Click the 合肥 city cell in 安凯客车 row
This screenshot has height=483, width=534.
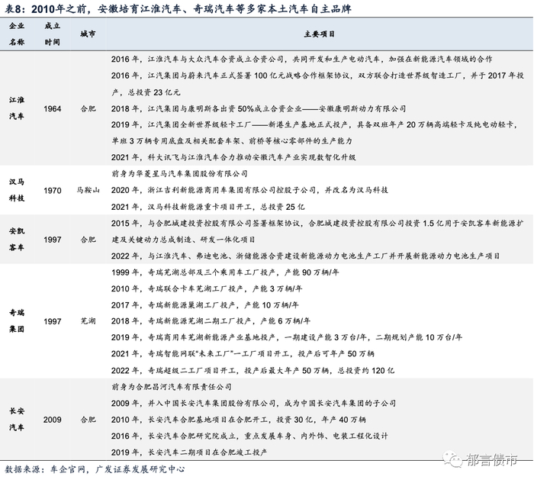click(x=88, y=240)
